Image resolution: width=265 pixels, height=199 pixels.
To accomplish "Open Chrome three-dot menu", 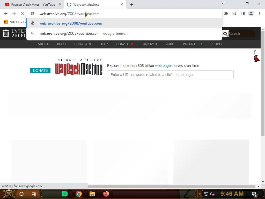I will click(x=259, y=13).
